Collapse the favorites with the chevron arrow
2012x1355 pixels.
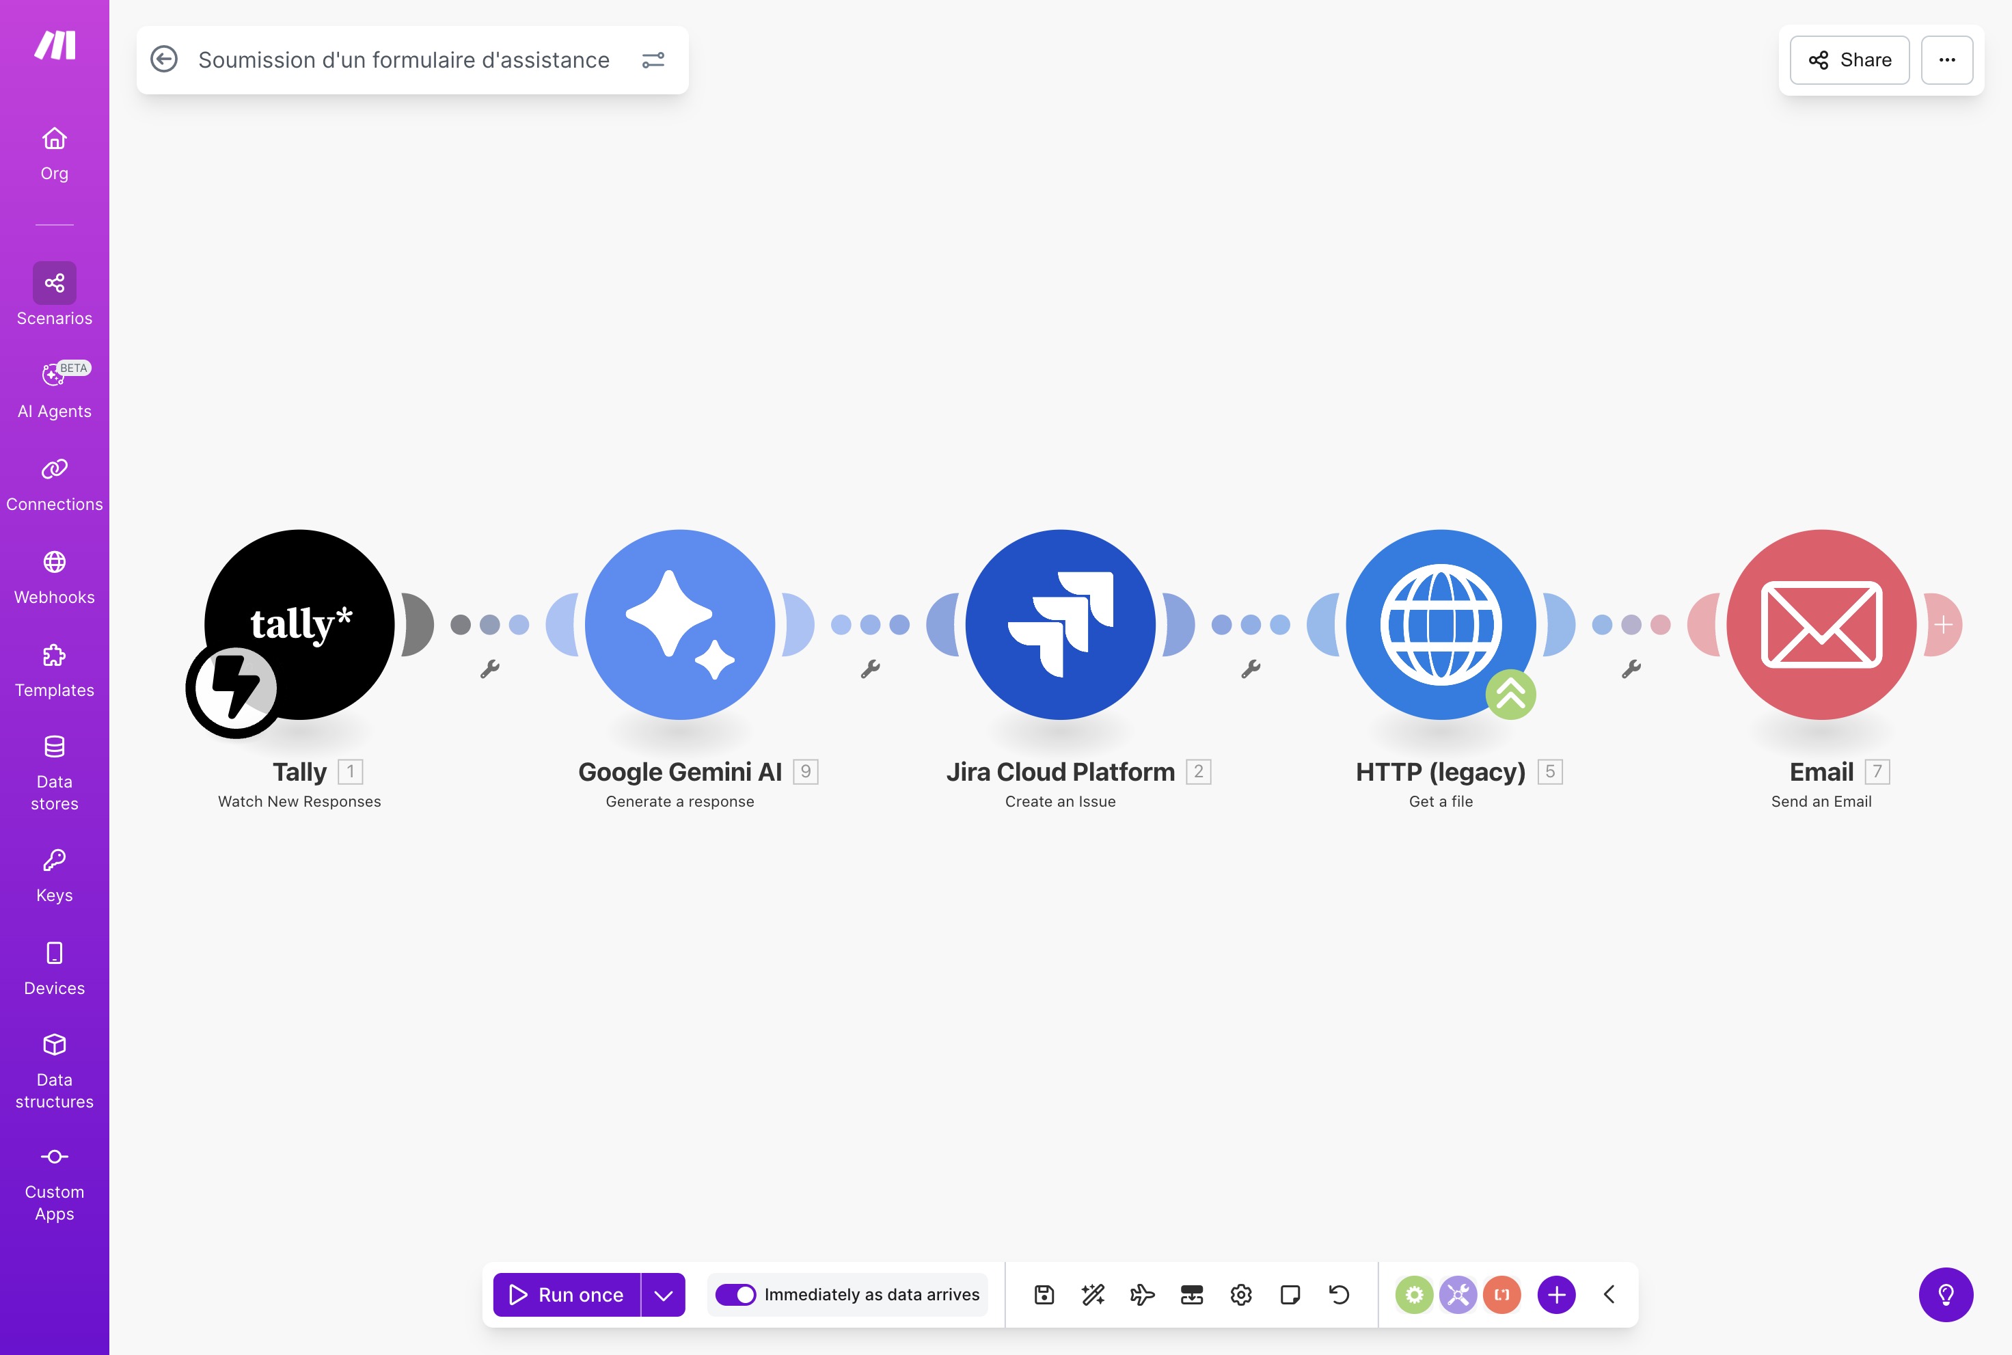[1609, 1295]
